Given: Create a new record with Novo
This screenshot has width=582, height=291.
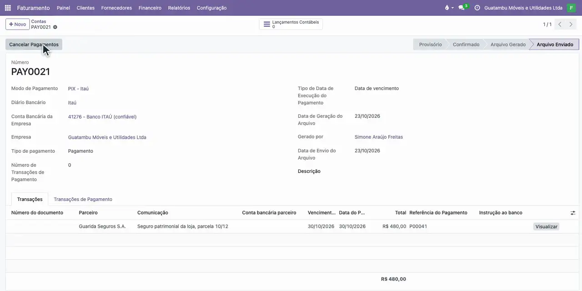Looking at the screenshot, I should [x=17, y=24].
